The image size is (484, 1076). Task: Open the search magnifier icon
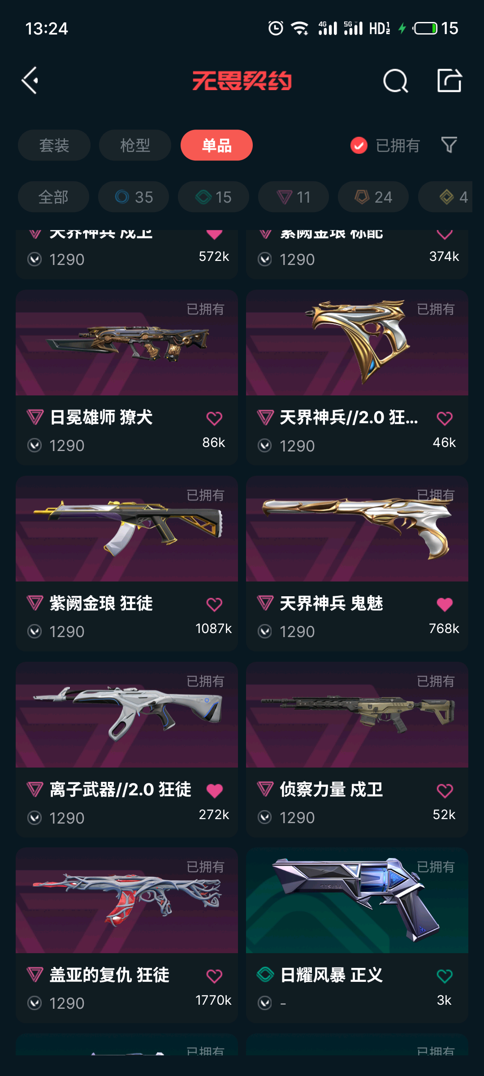tap(395, 81)
